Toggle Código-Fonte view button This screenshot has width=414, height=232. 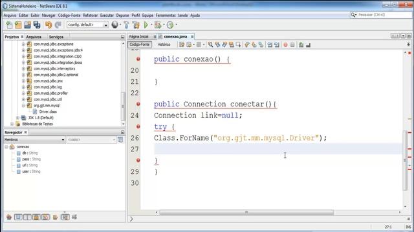140,44
